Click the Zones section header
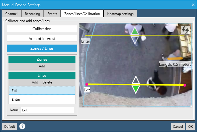The height and width of the screenshot is (132, 197). pos(42,59)
